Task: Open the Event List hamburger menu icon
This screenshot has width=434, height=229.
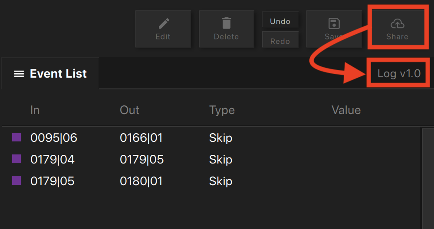Action: click(19, 74)
